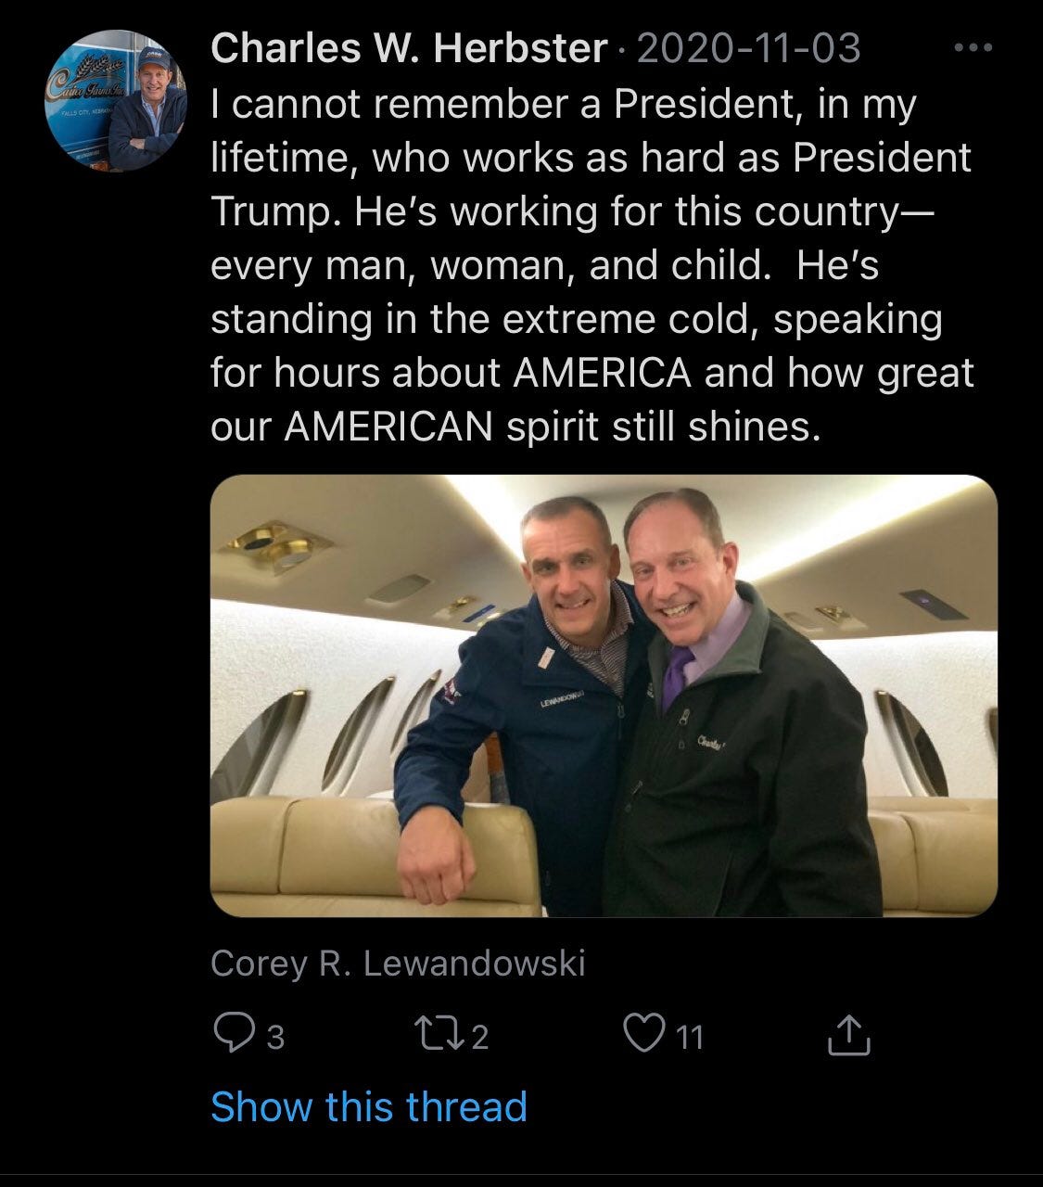
Task: Open the tagged person Corey R. Lewandowski
Action: 398,964
